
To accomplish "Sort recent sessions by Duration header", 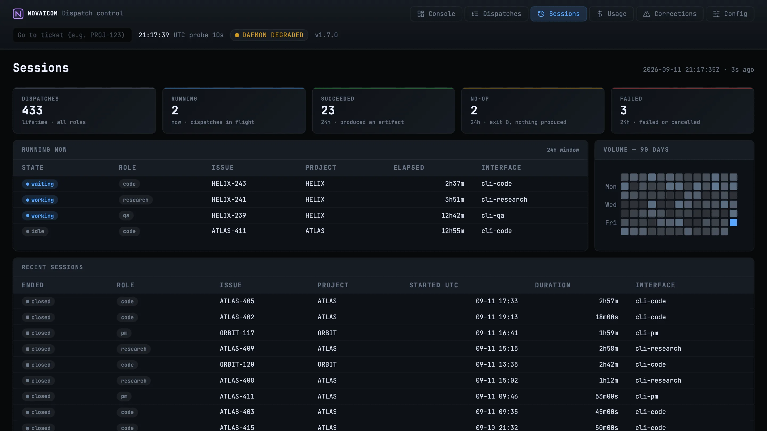I will pos(553,285).
